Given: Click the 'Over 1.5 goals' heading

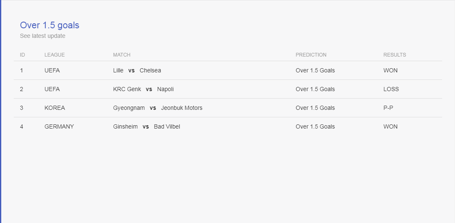Looking at the screenshot, I should [49, 25].
